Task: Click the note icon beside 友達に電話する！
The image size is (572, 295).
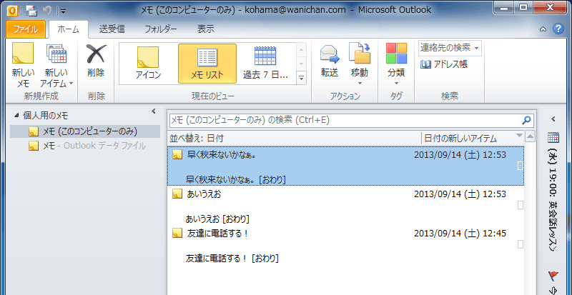Action: tap(177, 234)
